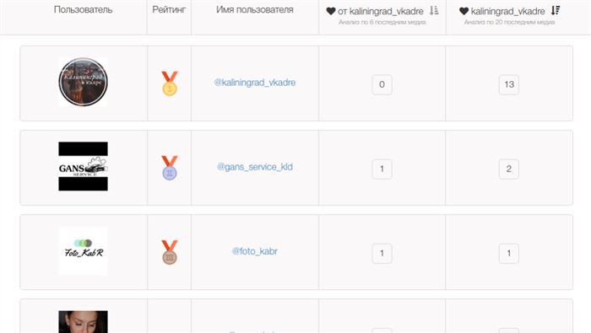
Task: Click heart icon in 'от kaliningrad_vkadre' header
Action: pyautogui.click(x=331, y=11)
